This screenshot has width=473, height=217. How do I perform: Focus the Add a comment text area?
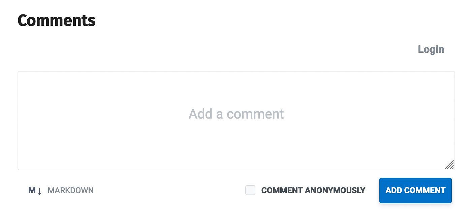pyautogui.click(x=236, y=121)
